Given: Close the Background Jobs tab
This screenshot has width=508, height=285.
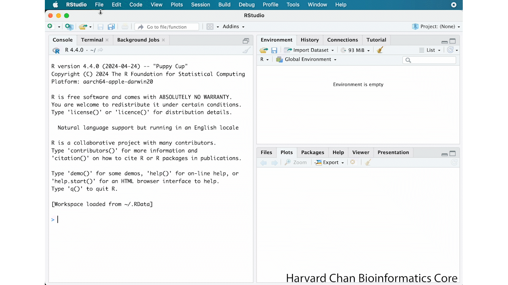Looking at the screenshot, I should tap(163, 40).
